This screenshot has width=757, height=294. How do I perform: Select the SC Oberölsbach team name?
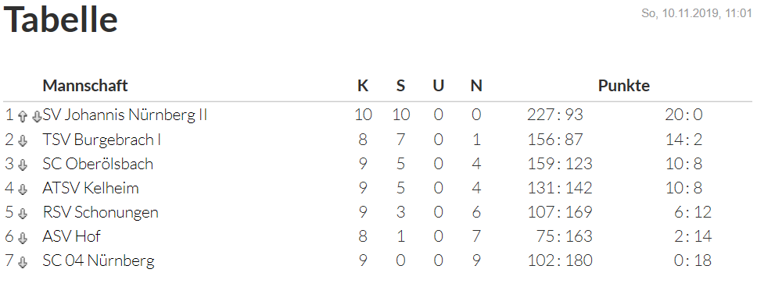click(98, 164)
